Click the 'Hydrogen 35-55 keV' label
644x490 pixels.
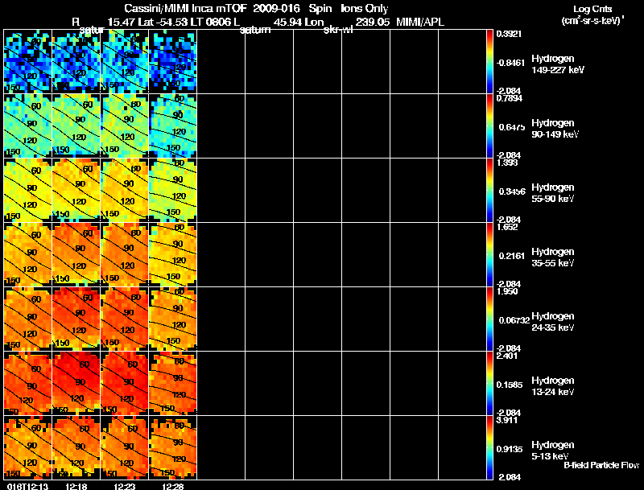(x=553, y=257)
